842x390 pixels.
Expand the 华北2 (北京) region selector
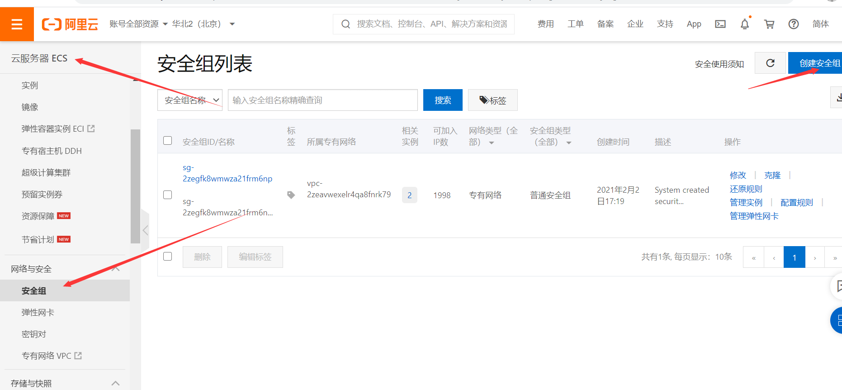[x=203, y=24]
